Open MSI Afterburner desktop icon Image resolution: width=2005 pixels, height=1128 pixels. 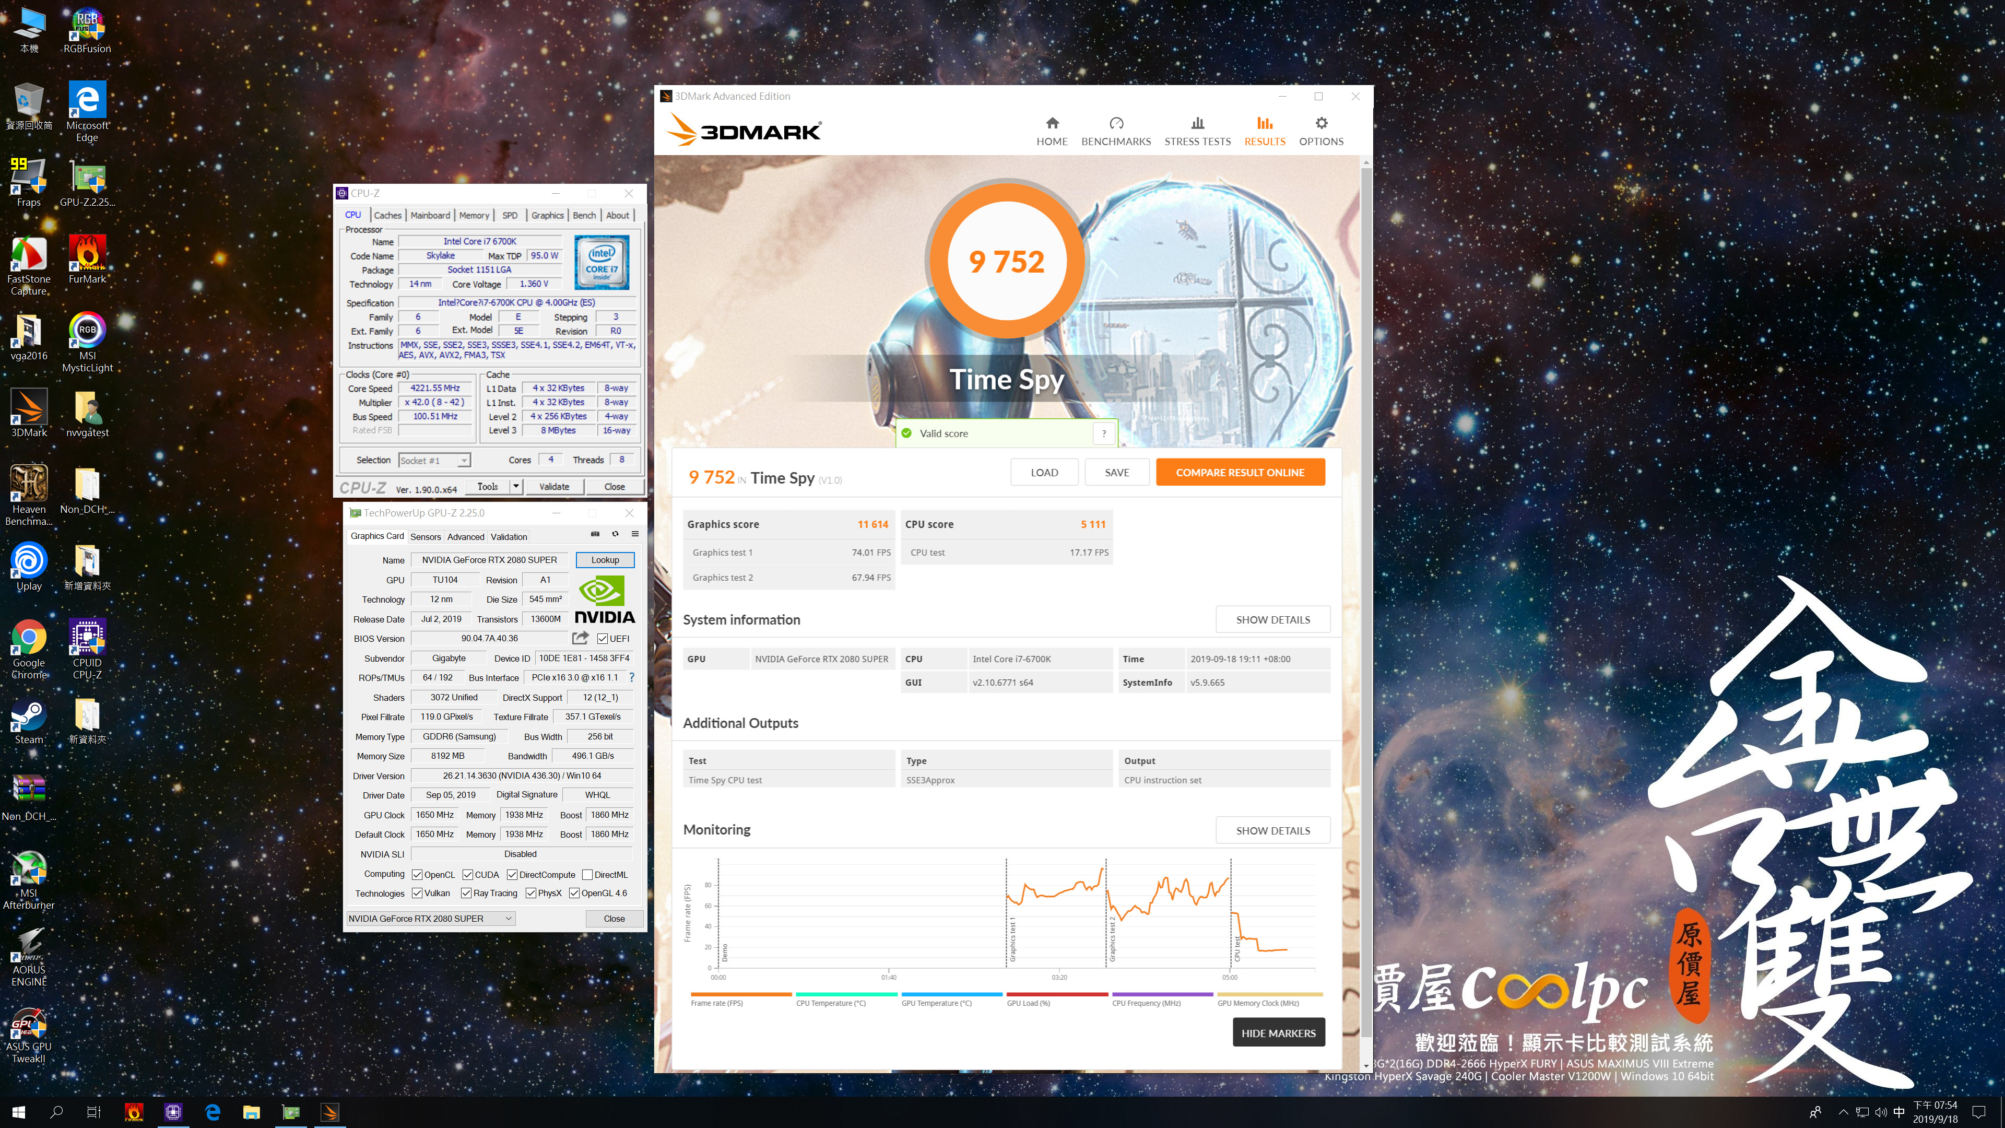[29, 879]
